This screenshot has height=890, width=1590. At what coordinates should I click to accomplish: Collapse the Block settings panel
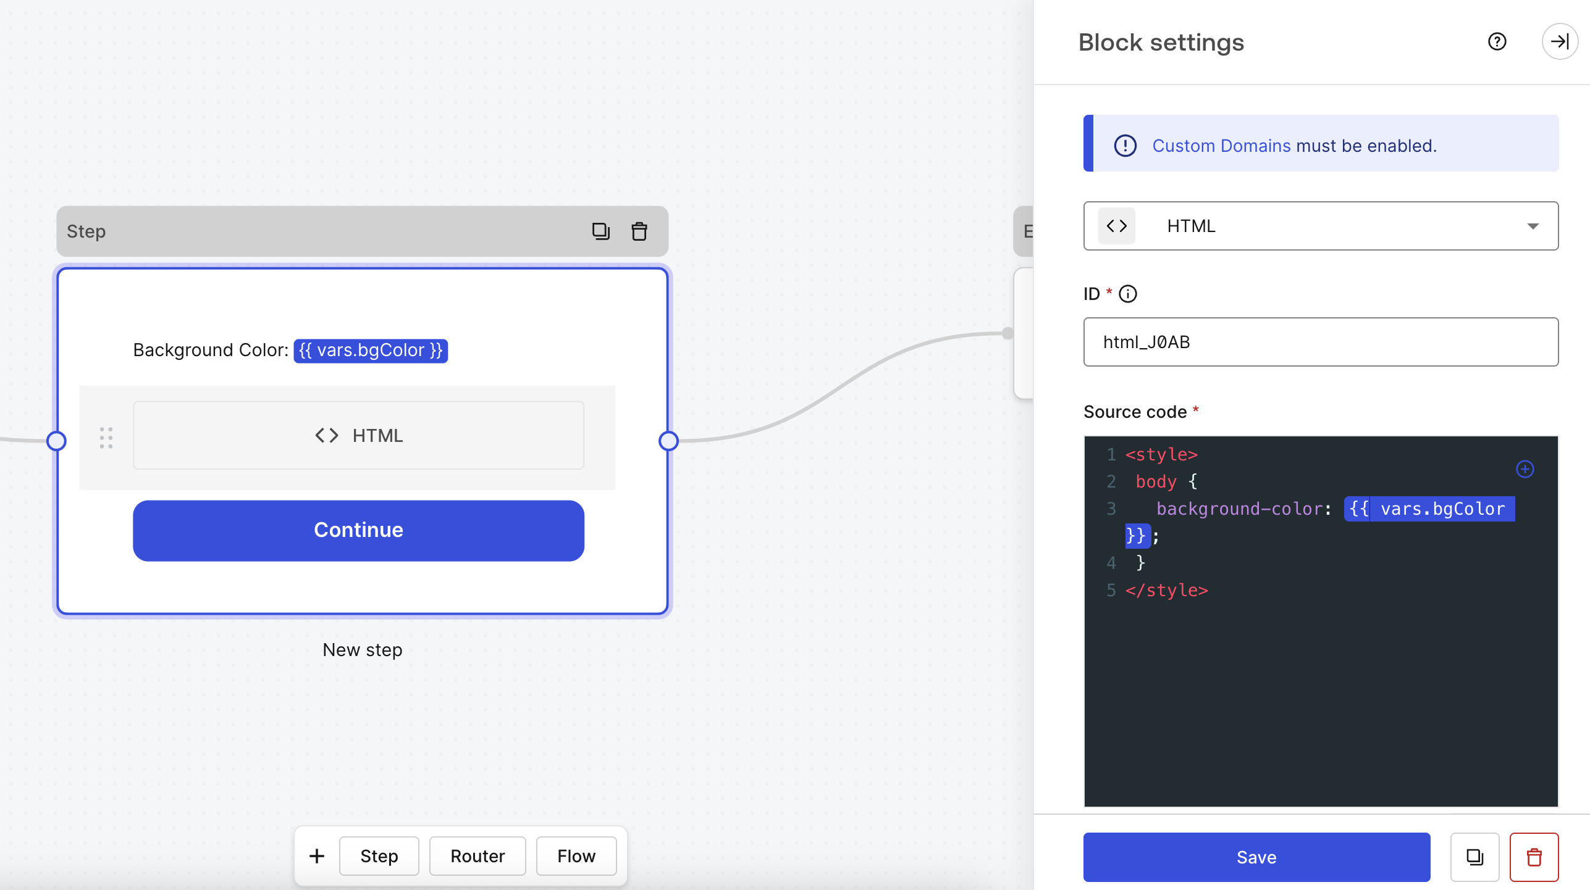point(1560,42)
